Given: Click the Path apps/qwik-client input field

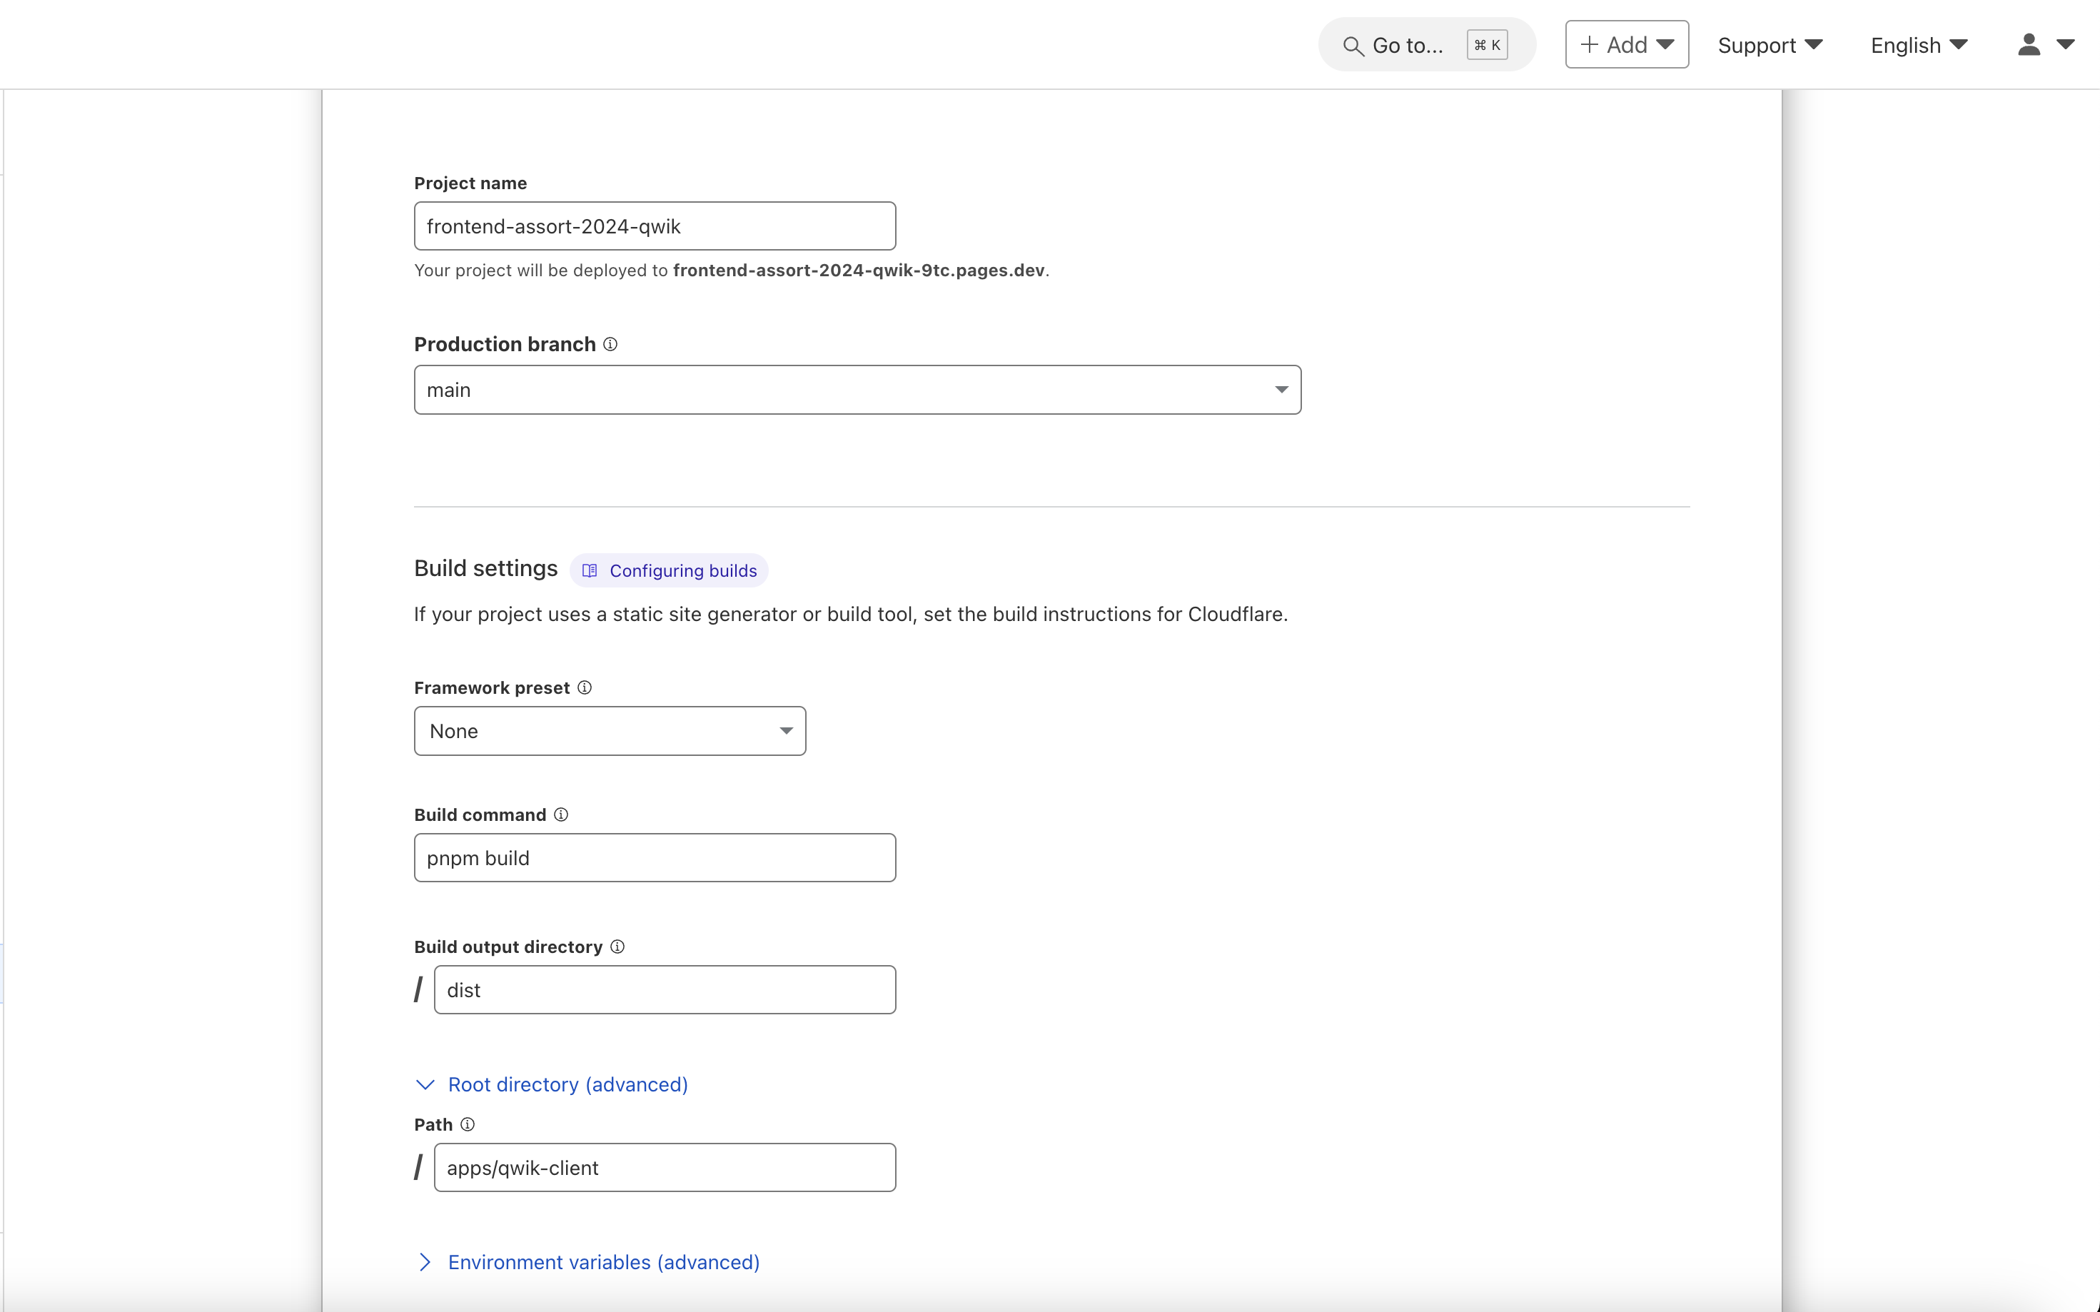Looking at the screenshot, I should tap(664, 1168).
